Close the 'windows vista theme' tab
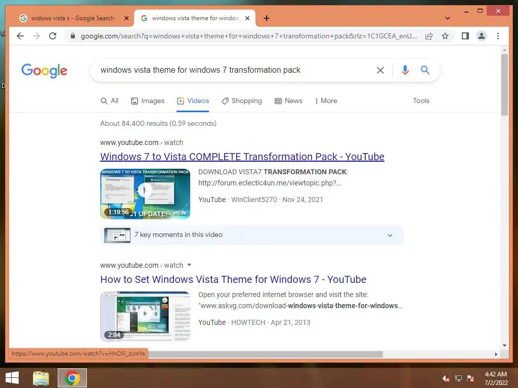This screenshot has width=518, height=388. [x=247, y=18]
